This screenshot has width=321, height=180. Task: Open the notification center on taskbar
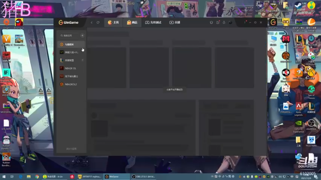point(316,177)
